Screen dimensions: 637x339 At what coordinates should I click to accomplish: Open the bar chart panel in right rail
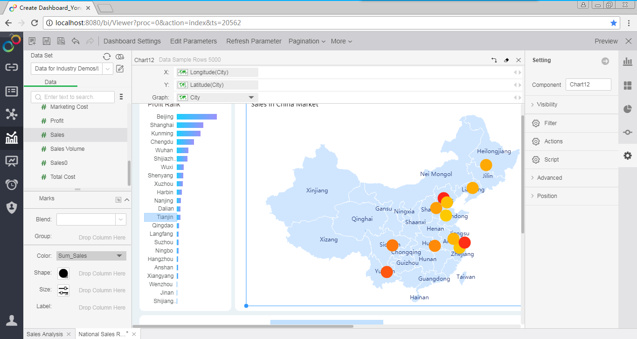(x=628, y=62)
